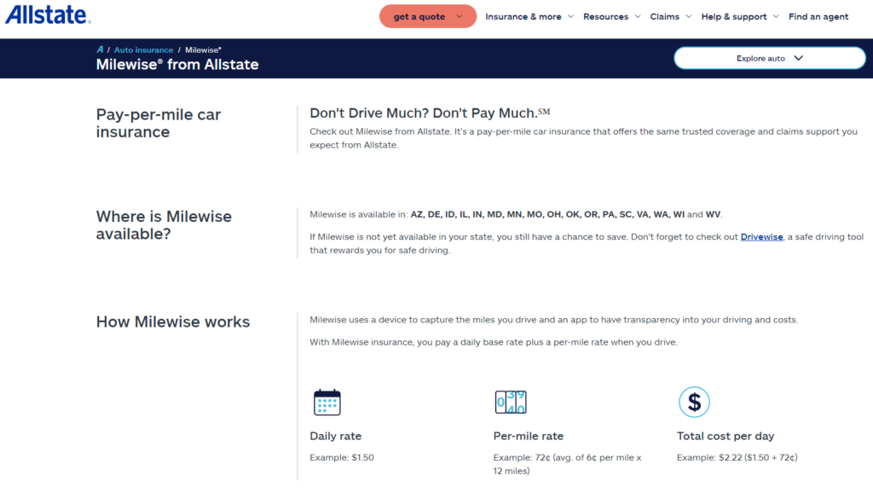This screenshot has height=493, width=873.
Task: Select Find an agent in the navigation
Action: click(x=818, y=15)
